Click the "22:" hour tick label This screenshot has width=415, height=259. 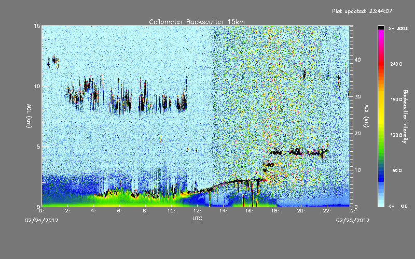327,211
